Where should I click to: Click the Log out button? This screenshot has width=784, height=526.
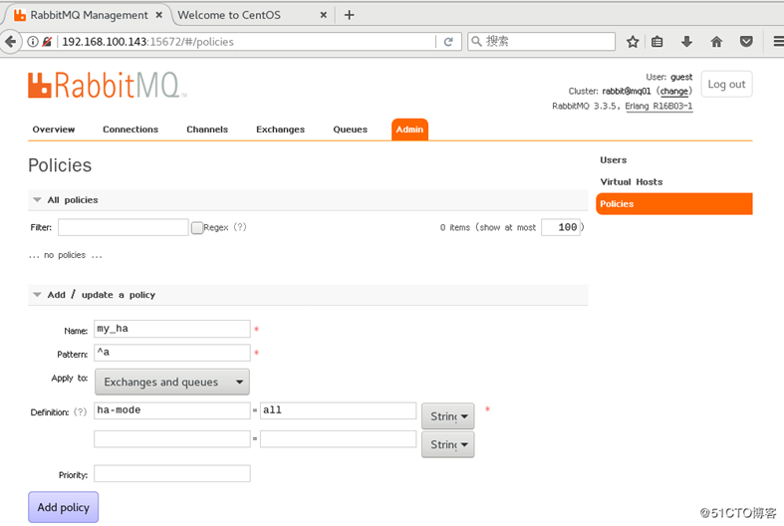pos(726,84)
